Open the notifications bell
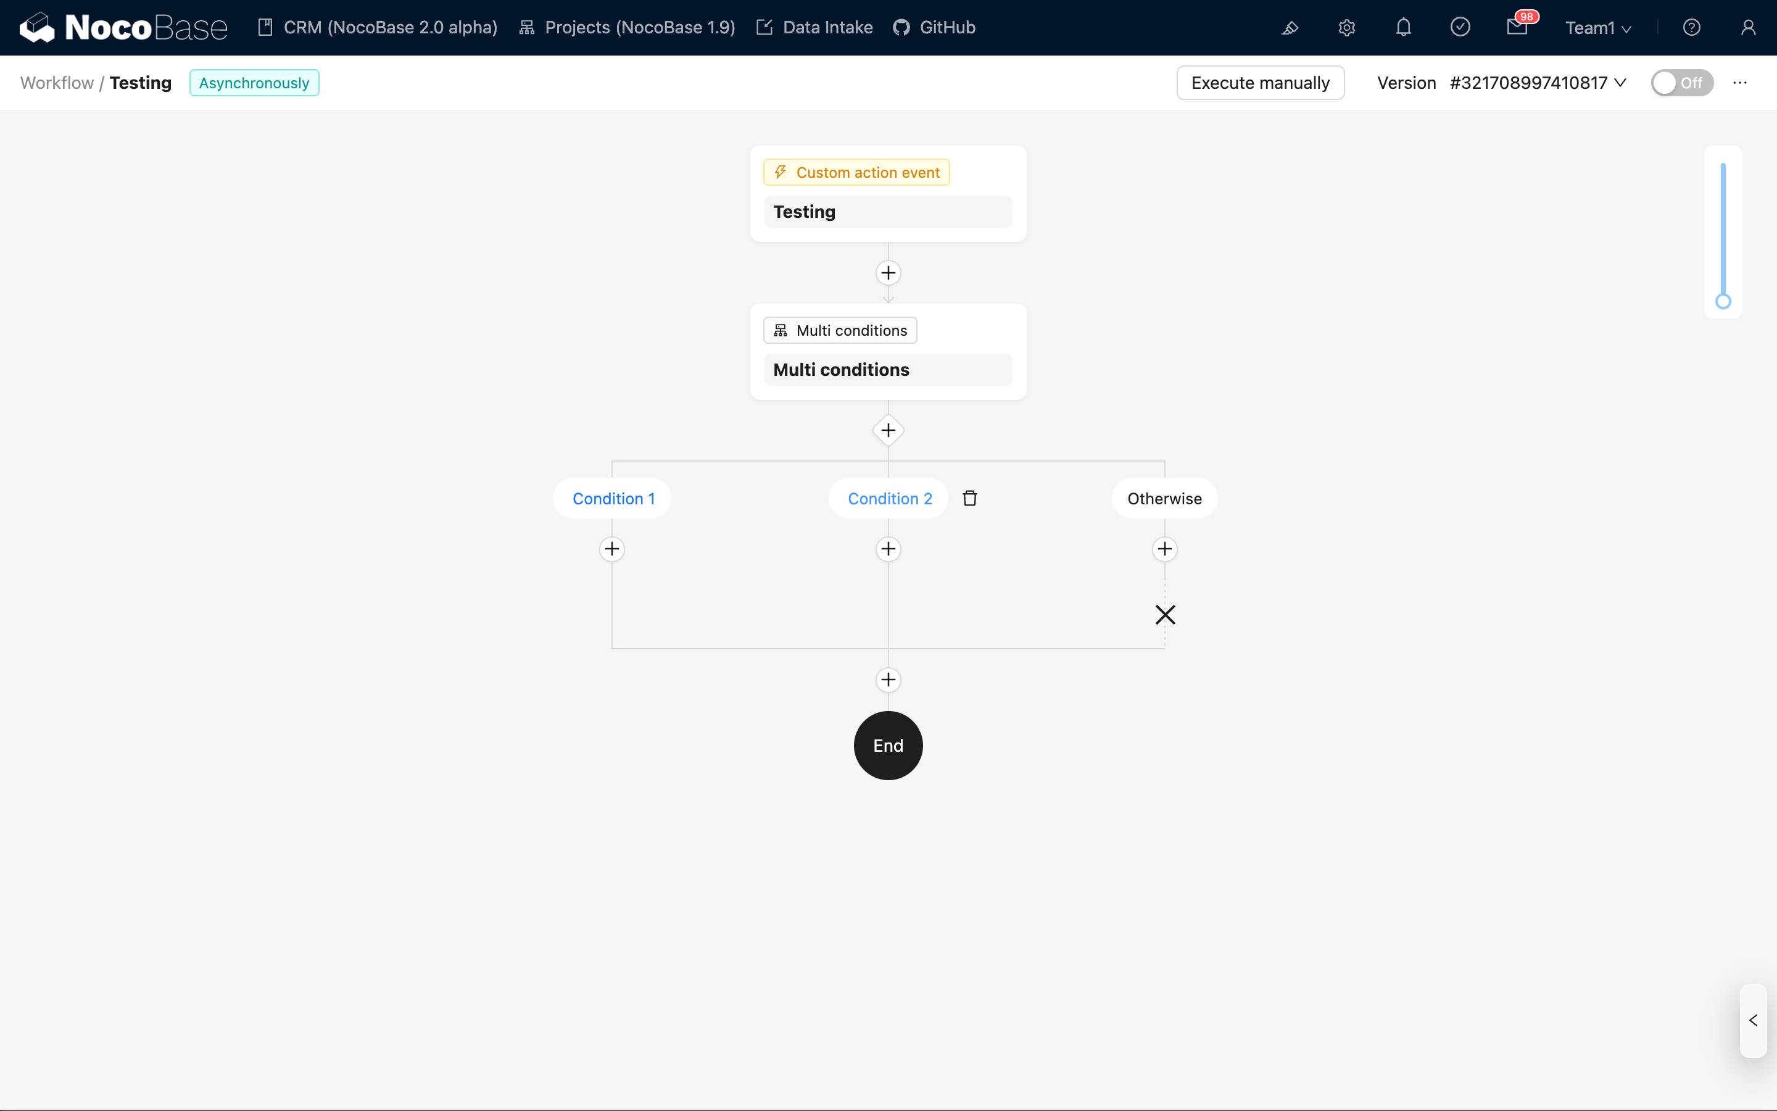Image resolution: width=1777 pixels, height=1111 pixels. 1403,28
